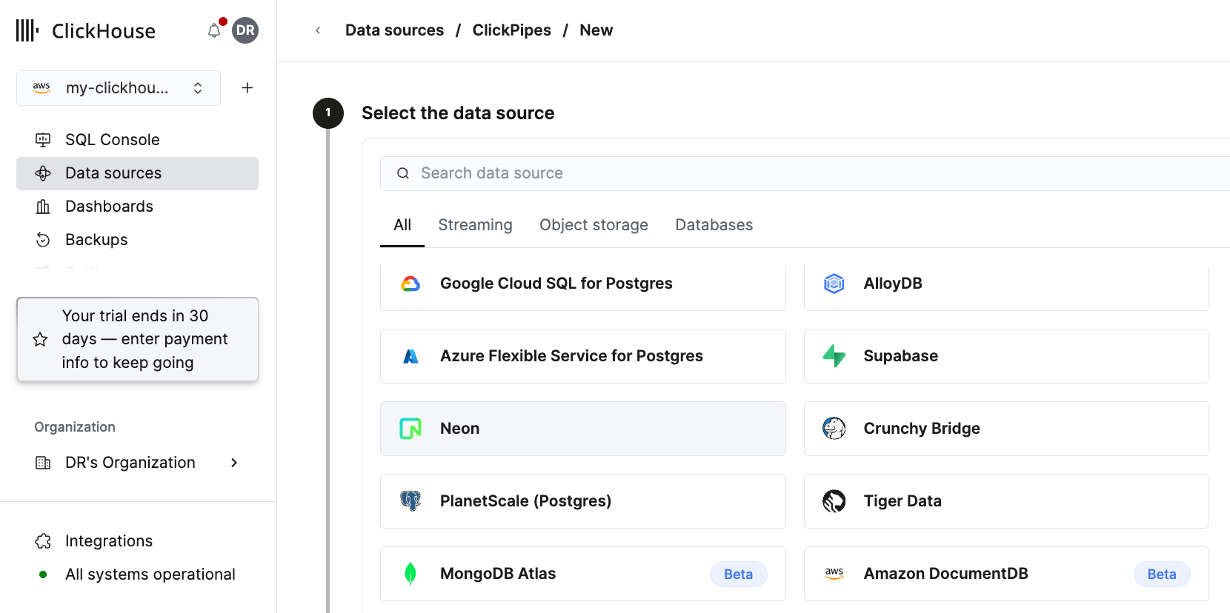Image resolution: width=1230 pixels, height=613 pixels.
Task: Focus the Search data source field
Action: coord(805,173)
